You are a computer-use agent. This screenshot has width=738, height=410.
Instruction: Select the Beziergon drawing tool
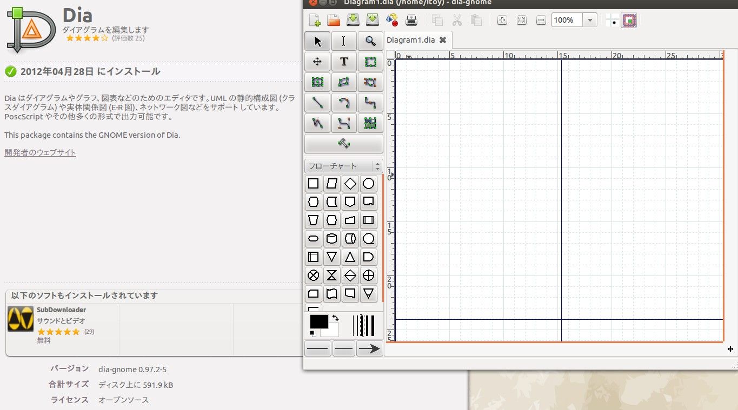tap(370, 82)
